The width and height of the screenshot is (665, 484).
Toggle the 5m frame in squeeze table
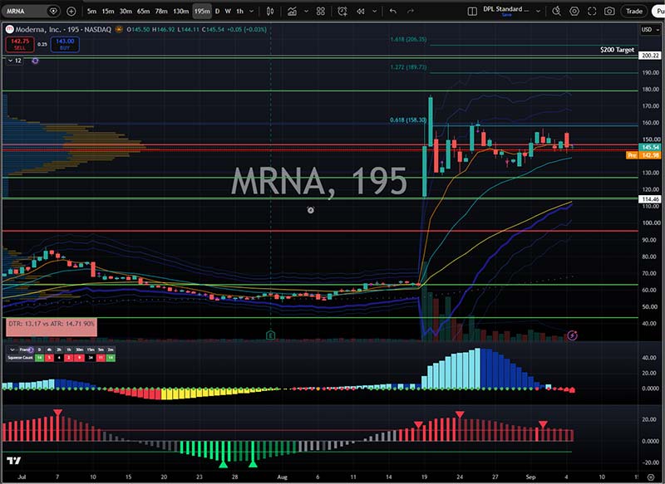(101, 350)
